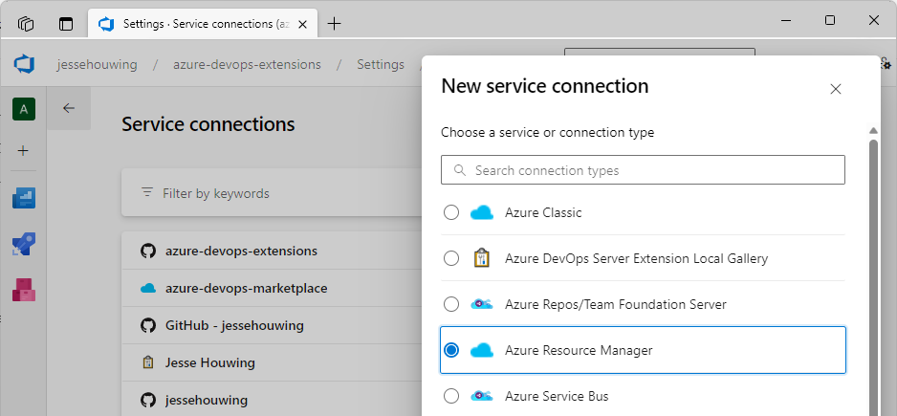The height and width of the screenshot is (416, 897).
Task: Click the green project avatar A
Action: [24, 109]
